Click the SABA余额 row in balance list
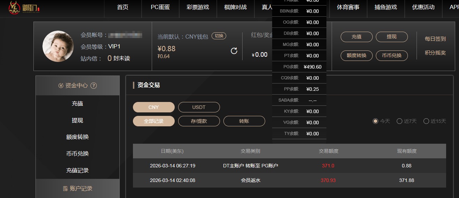The height and width of the screenshot is (198, 459). pyautogui.click(x=299, y=100)
